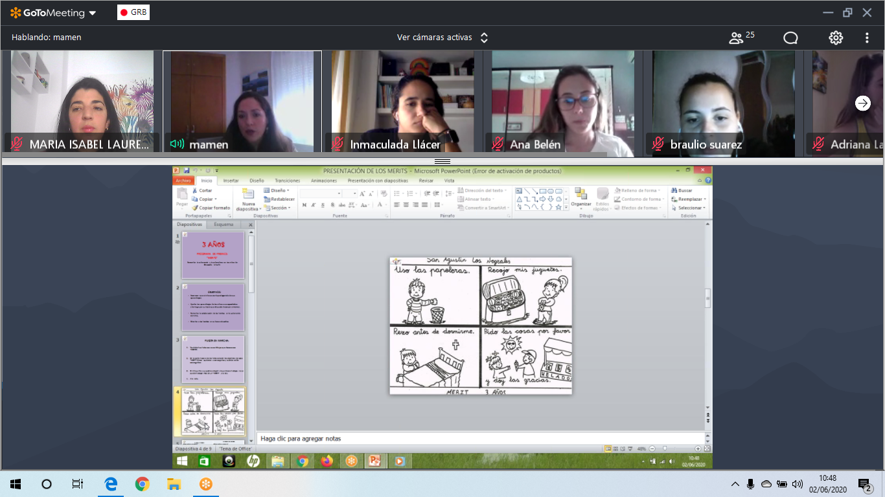Open the attendees list icon showing 25
This screenshot has width=885, height=497.
(x=741, y=38)
